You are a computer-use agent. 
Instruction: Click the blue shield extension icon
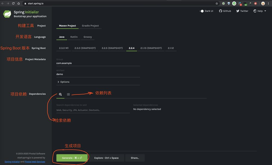[229, 4]
